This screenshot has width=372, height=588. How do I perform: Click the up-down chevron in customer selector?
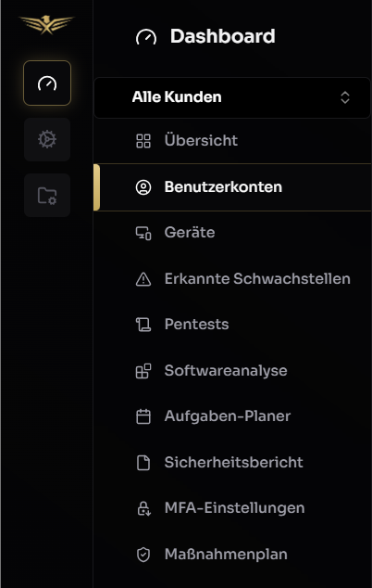pos(345,97)
